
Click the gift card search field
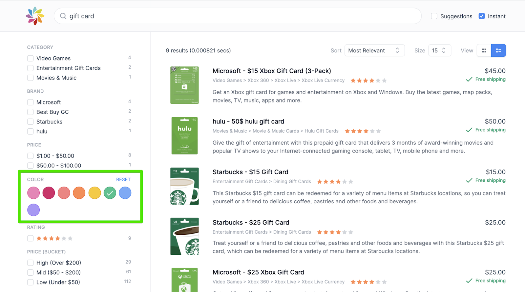pyautogui.click(x=238, y=16)
